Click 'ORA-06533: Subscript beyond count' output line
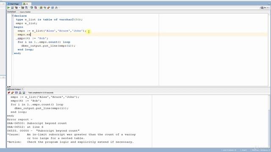This screenshot has width=271, height=152. coord(37,123)
